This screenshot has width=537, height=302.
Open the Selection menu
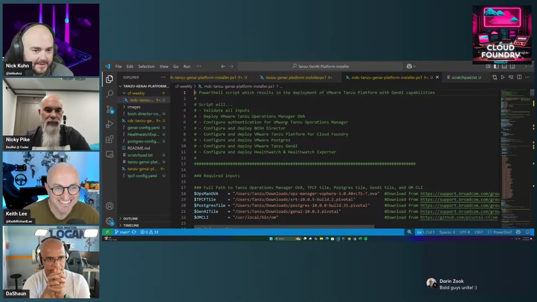146,66
